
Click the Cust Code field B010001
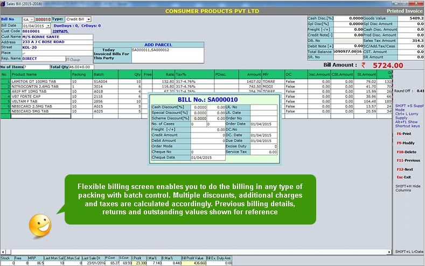point(36,31)
